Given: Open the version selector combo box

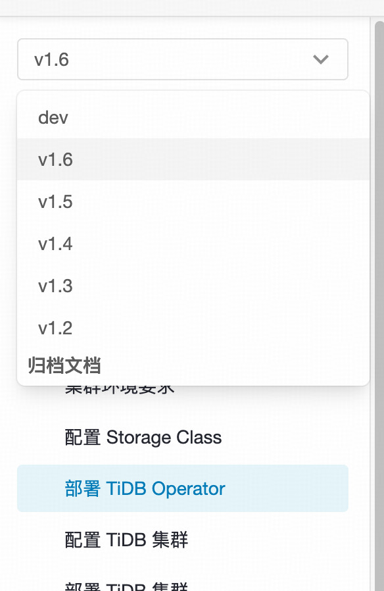Looking at the screenshot, I should tap(183, 59).
